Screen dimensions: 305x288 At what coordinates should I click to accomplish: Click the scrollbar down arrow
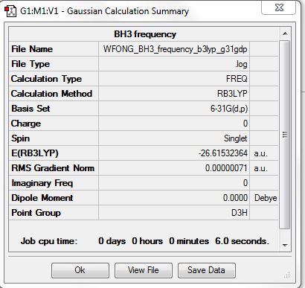tap(285, 245)
